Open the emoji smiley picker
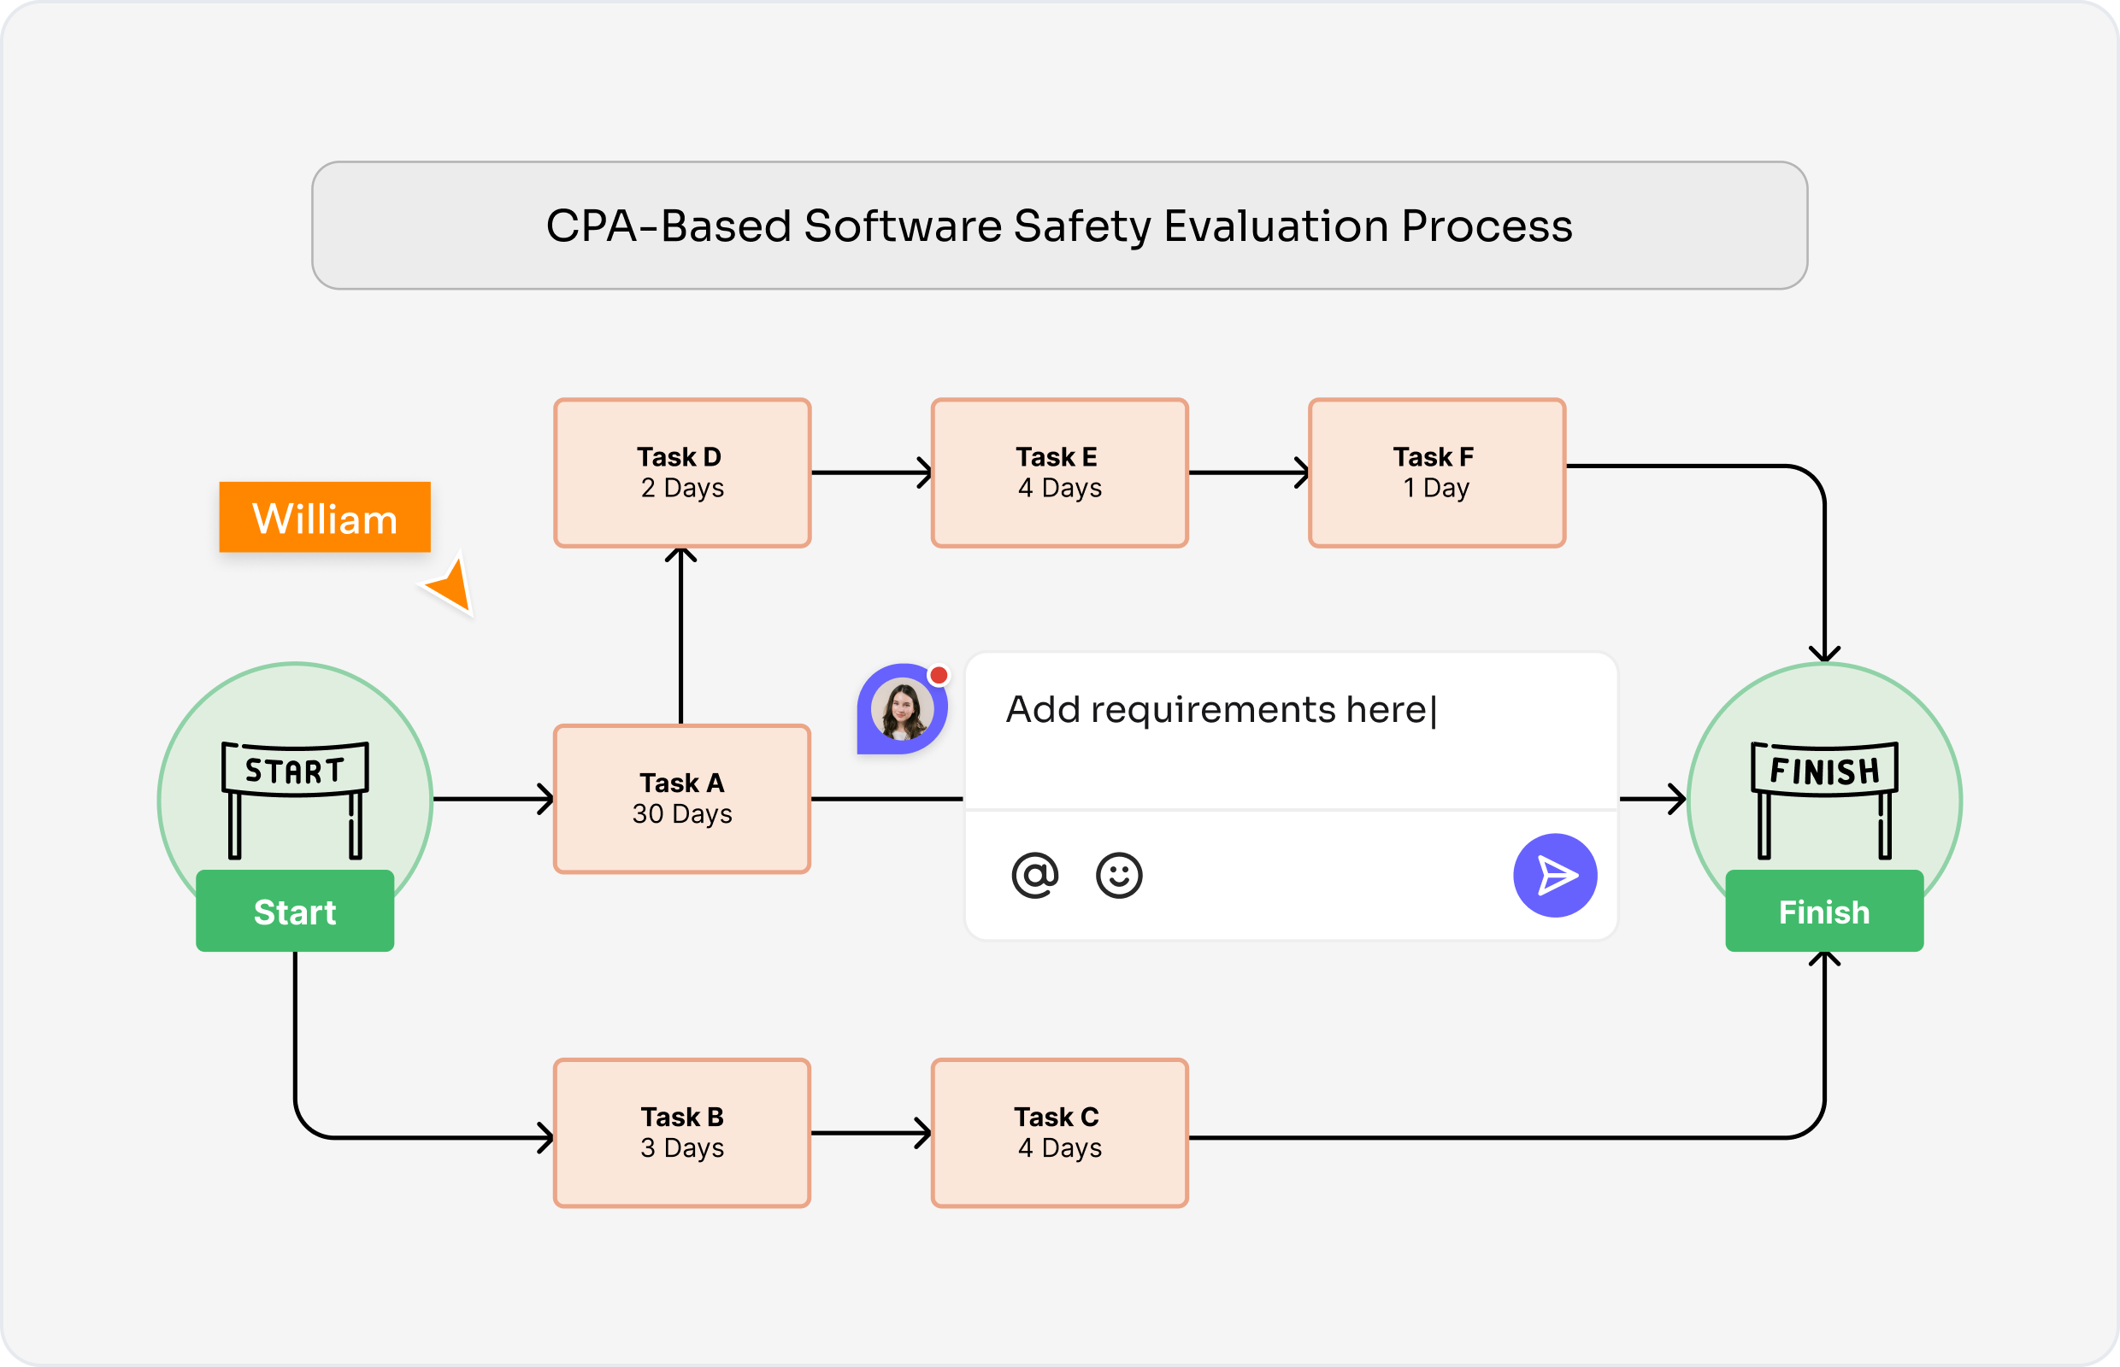 coord(1118,875)
